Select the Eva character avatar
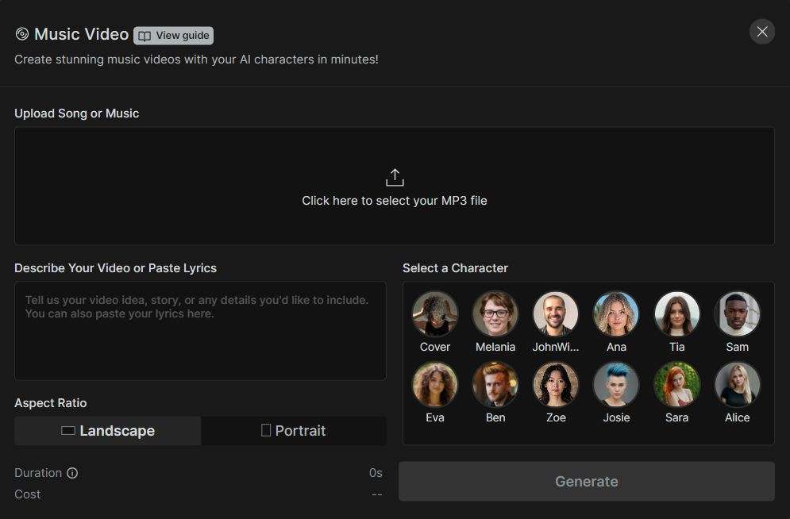This screenshot has width=790, height=519. pos(435,384)
